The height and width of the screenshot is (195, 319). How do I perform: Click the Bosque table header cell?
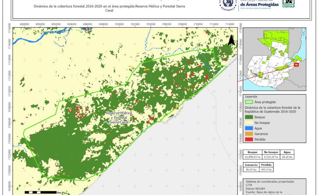click(x=252, y=152)
